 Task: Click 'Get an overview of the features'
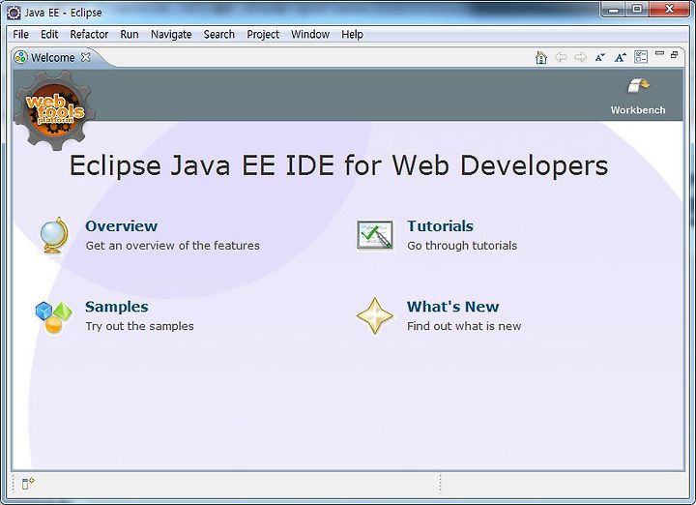173,246
